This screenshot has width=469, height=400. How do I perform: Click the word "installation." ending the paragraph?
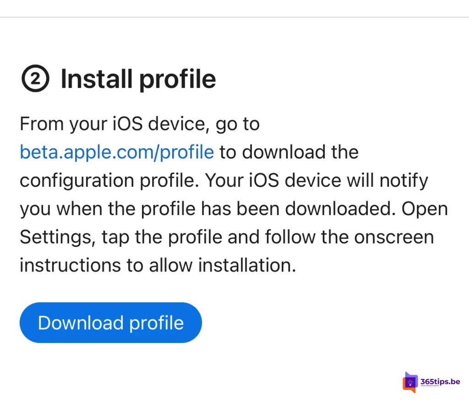[247, 265]
